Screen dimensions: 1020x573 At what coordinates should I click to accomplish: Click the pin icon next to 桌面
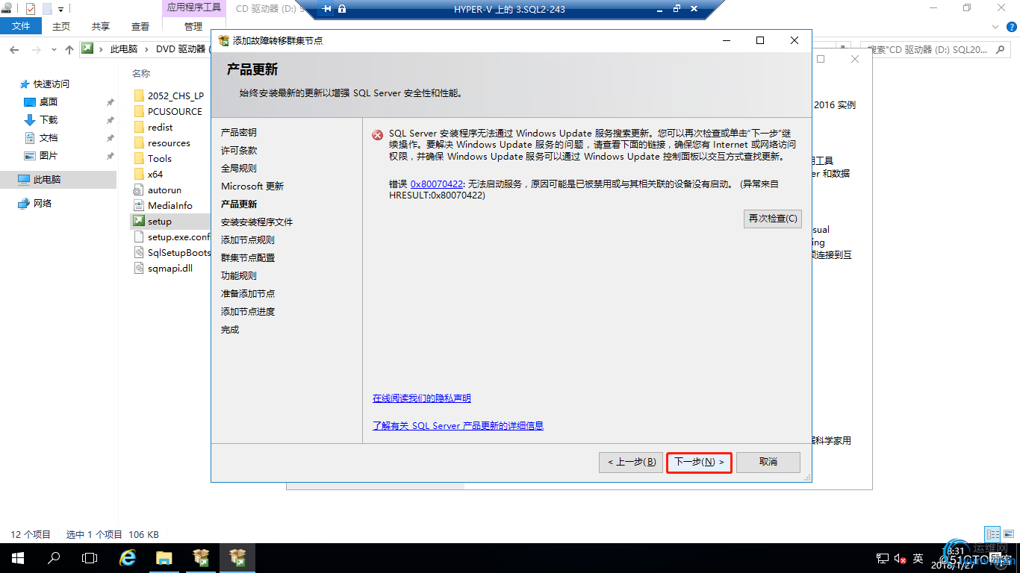point(110,102)
